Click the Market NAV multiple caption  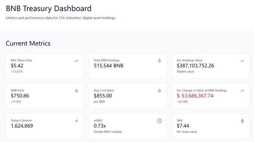point(108,132)
